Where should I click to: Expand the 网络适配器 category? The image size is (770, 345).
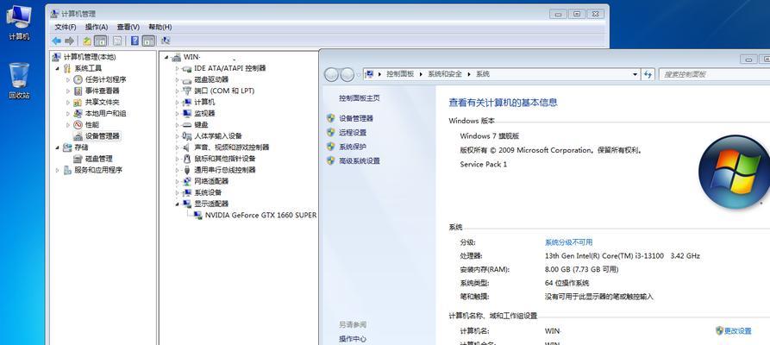[x=178, y=181]
